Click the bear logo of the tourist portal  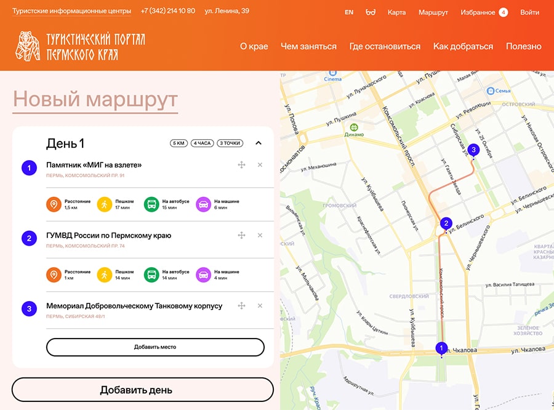[27, 47]
